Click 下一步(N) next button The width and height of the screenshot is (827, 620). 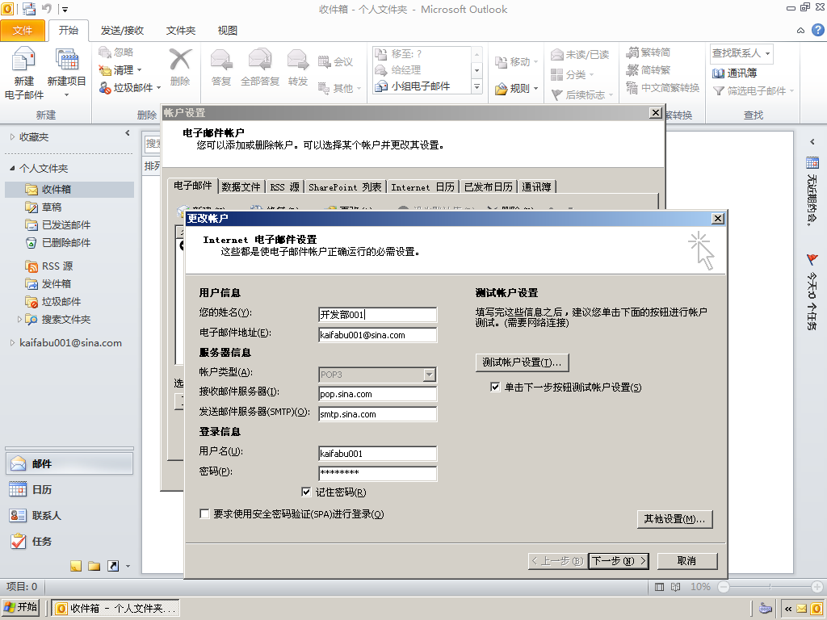619,561
